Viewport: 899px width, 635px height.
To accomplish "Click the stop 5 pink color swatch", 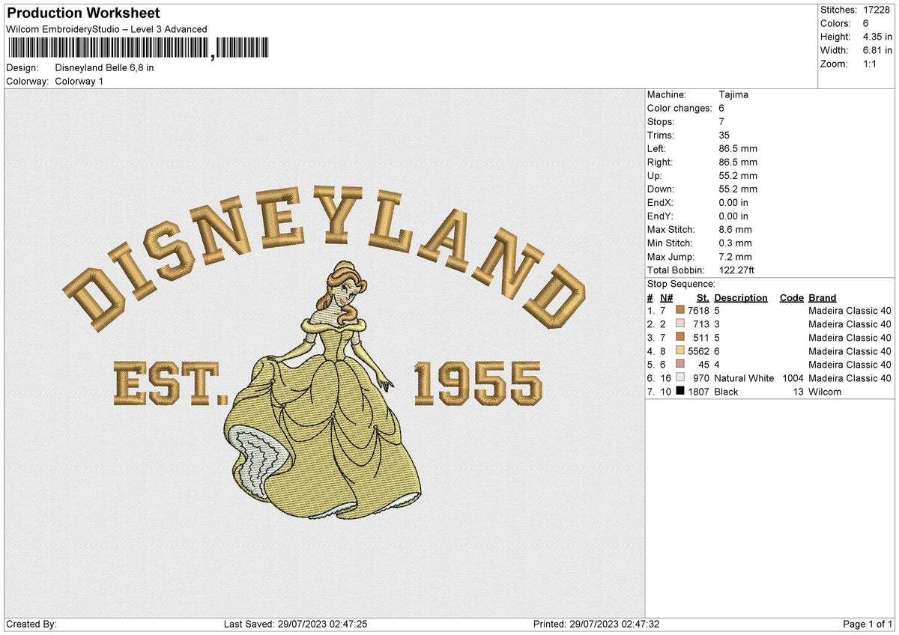I will [680, 364].
